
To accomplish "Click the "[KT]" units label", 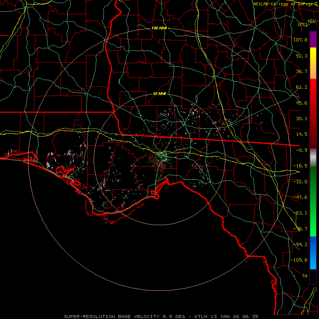I will (x=303, y=24).
